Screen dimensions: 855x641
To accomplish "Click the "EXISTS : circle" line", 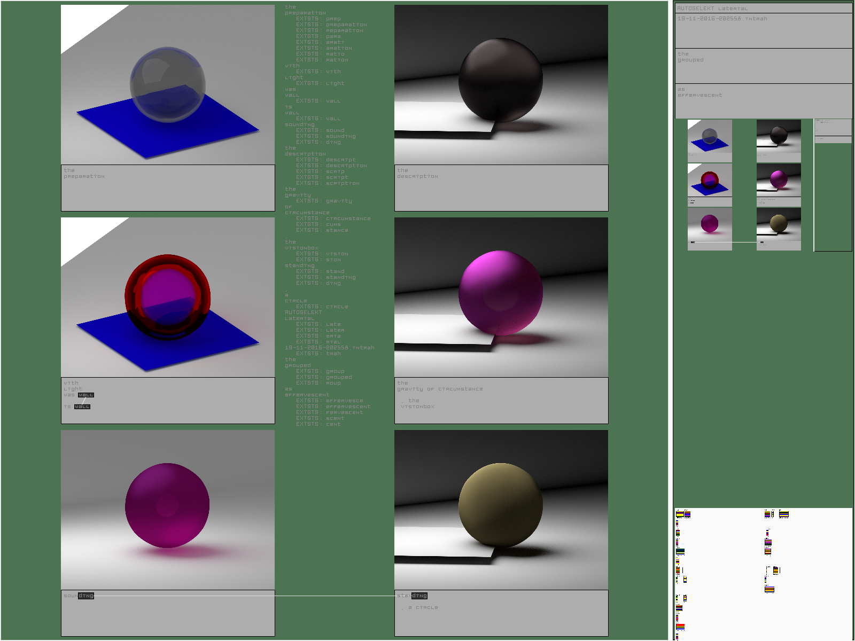I will coord(322,307).
